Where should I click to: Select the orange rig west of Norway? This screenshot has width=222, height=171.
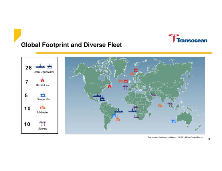click(x=132, y=73)
